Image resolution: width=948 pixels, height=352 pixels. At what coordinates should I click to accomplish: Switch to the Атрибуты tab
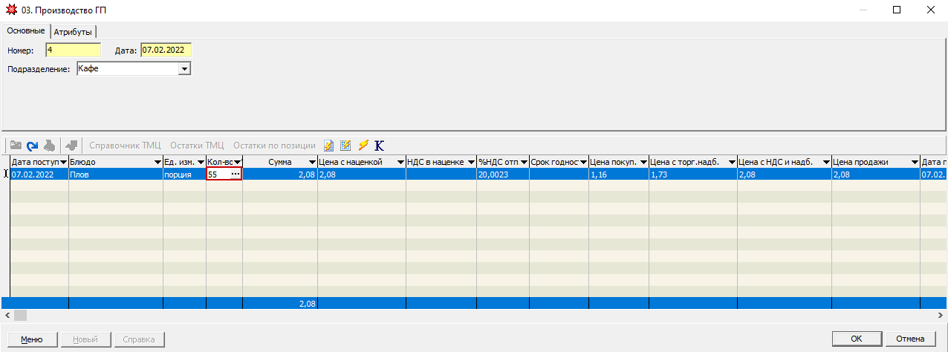tap(73, 31)
